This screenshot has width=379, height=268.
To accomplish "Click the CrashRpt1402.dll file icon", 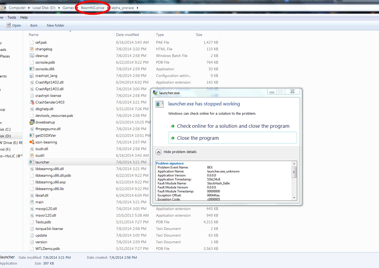I will [x=32, y=82].
